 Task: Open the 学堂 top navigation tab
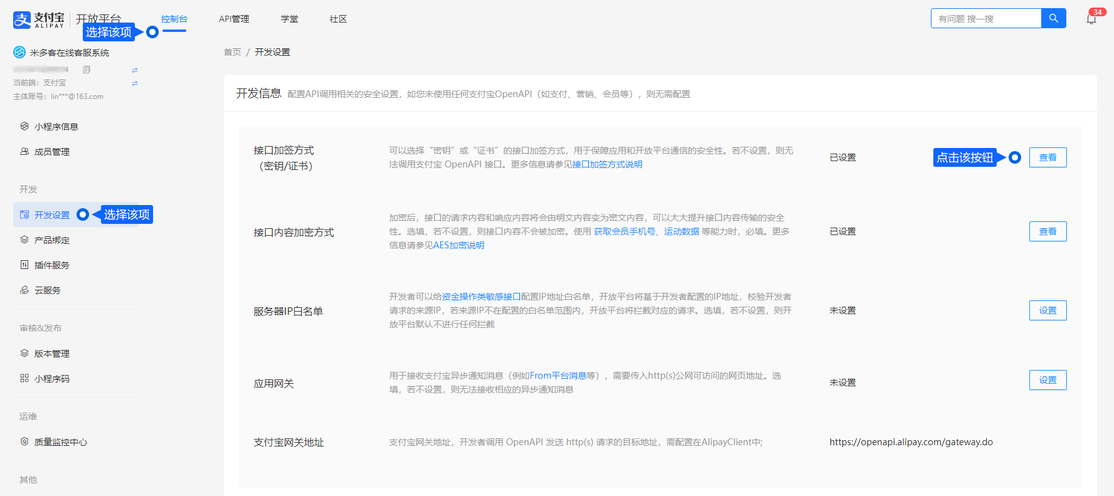pos(289,19)
